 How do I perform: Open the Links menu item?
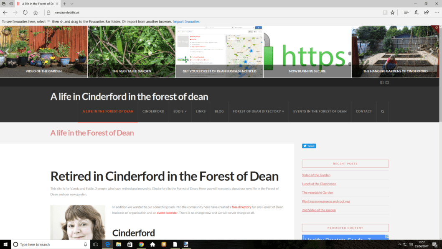point(201,111)
